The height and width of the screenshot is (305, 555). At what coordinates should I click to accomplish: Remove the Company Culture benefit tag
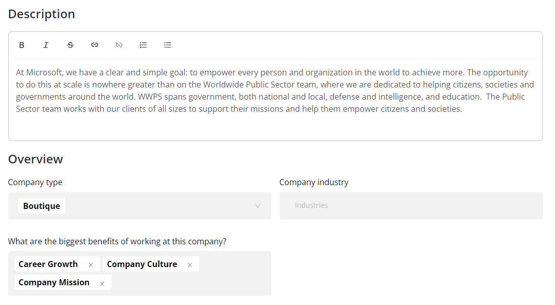pos(190,265)
